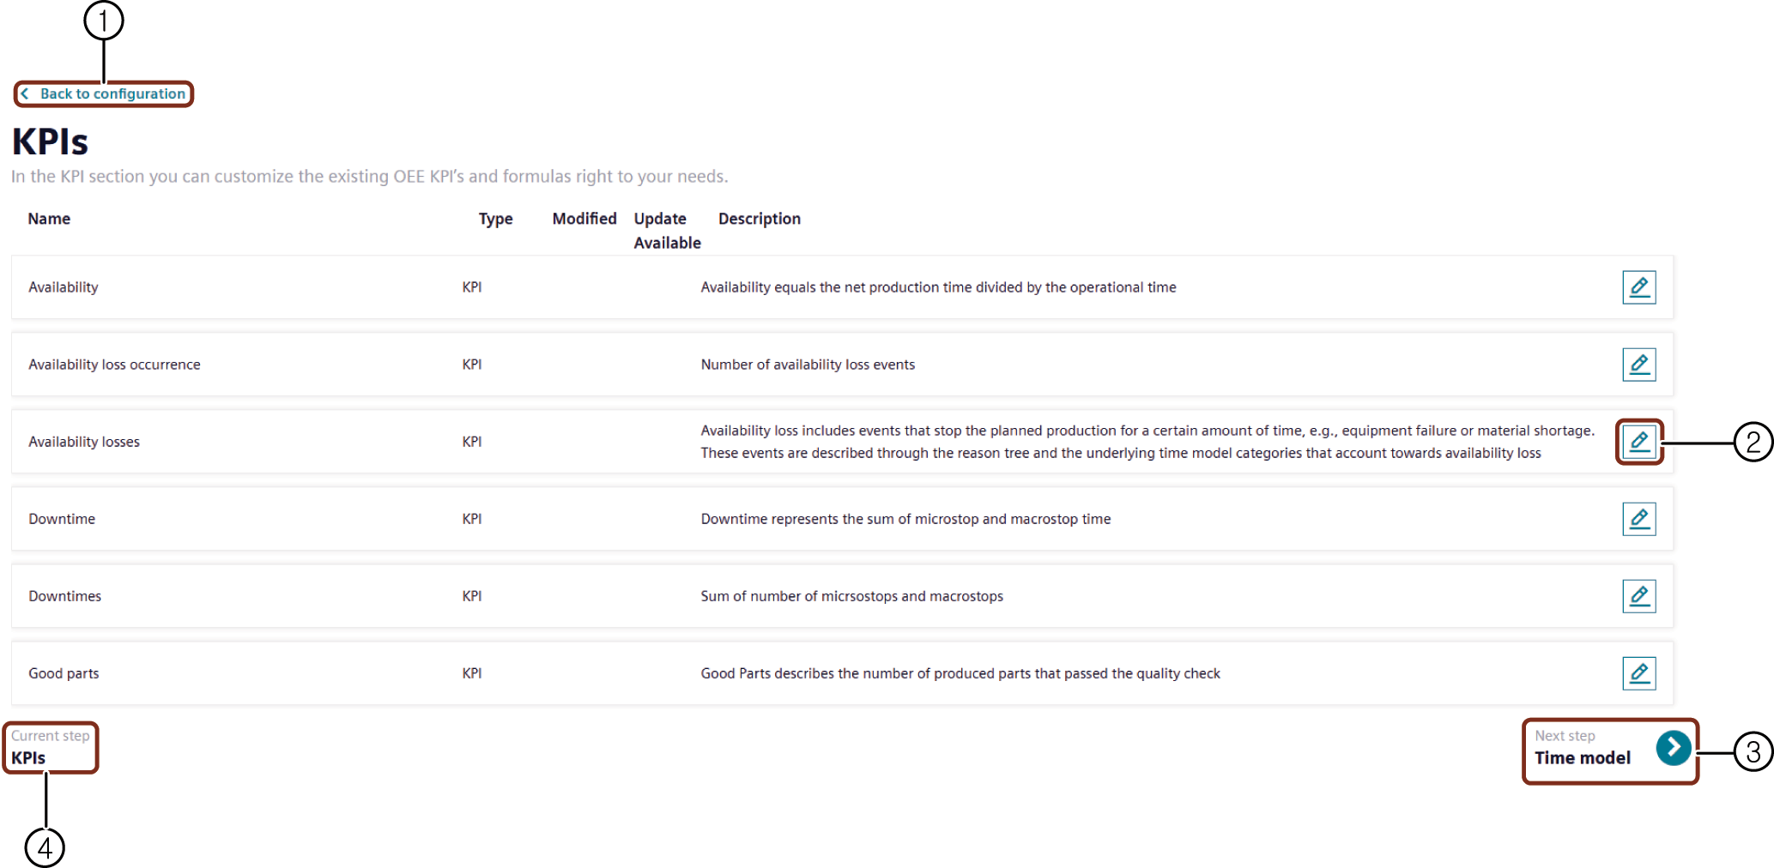The height and width of the screenshot is (868, 1774).
Task: Select the Downtimes row name
Action: pyautogui.click(x=65, y=596)
